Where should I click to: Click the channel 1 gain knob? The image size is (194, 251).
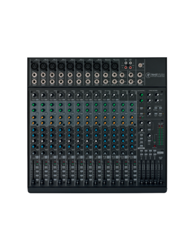[x=34, y=95]
